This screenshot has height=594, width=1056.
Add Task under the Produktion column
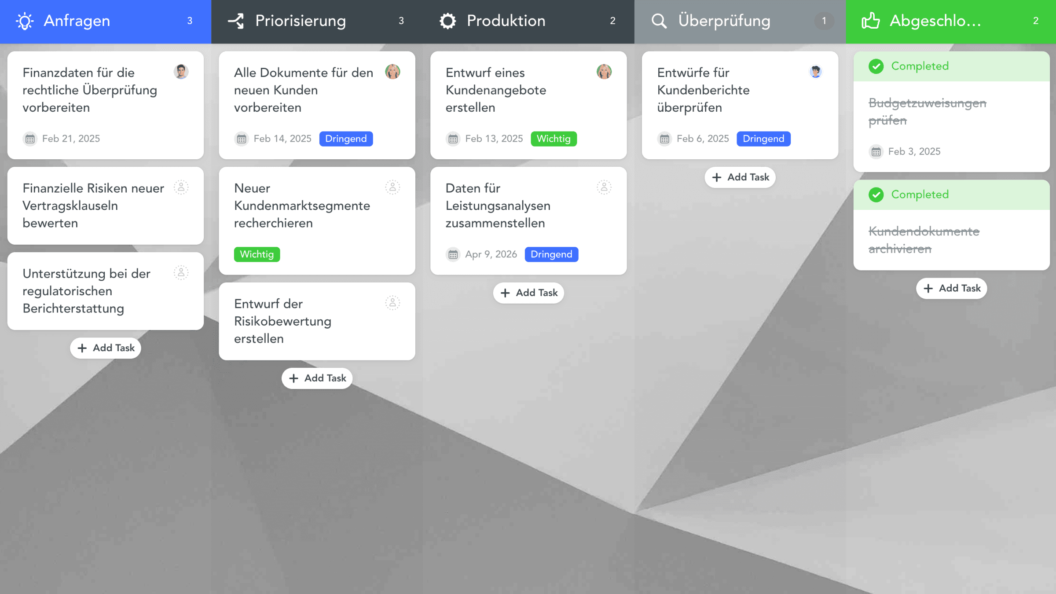tap(528, 293)
